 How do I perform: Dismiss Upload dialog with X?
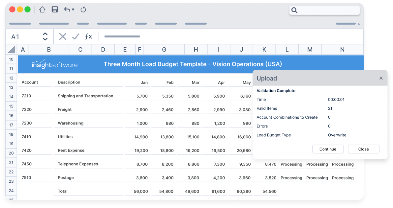[x=381, y=79]
